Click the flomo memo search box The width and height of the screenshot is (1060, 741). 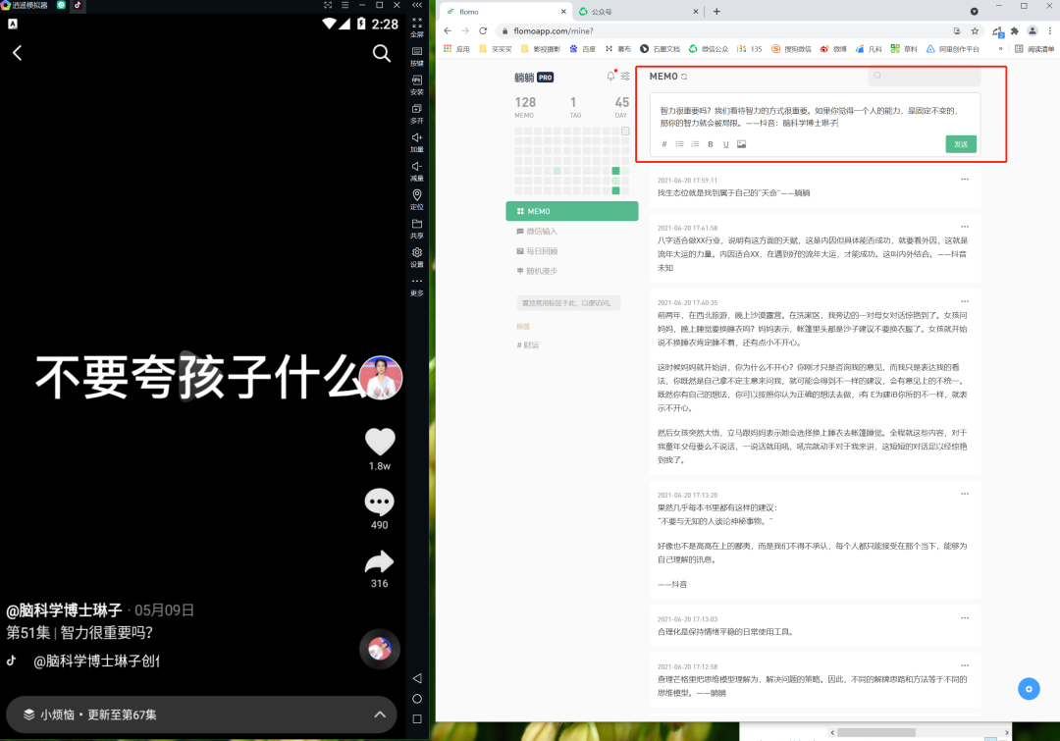925,76
